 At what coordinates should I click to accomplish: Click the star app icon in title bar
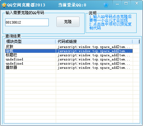point(4,5)
